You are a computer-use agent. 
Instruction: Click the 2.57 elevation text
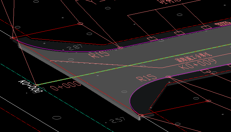pos(117,120)
